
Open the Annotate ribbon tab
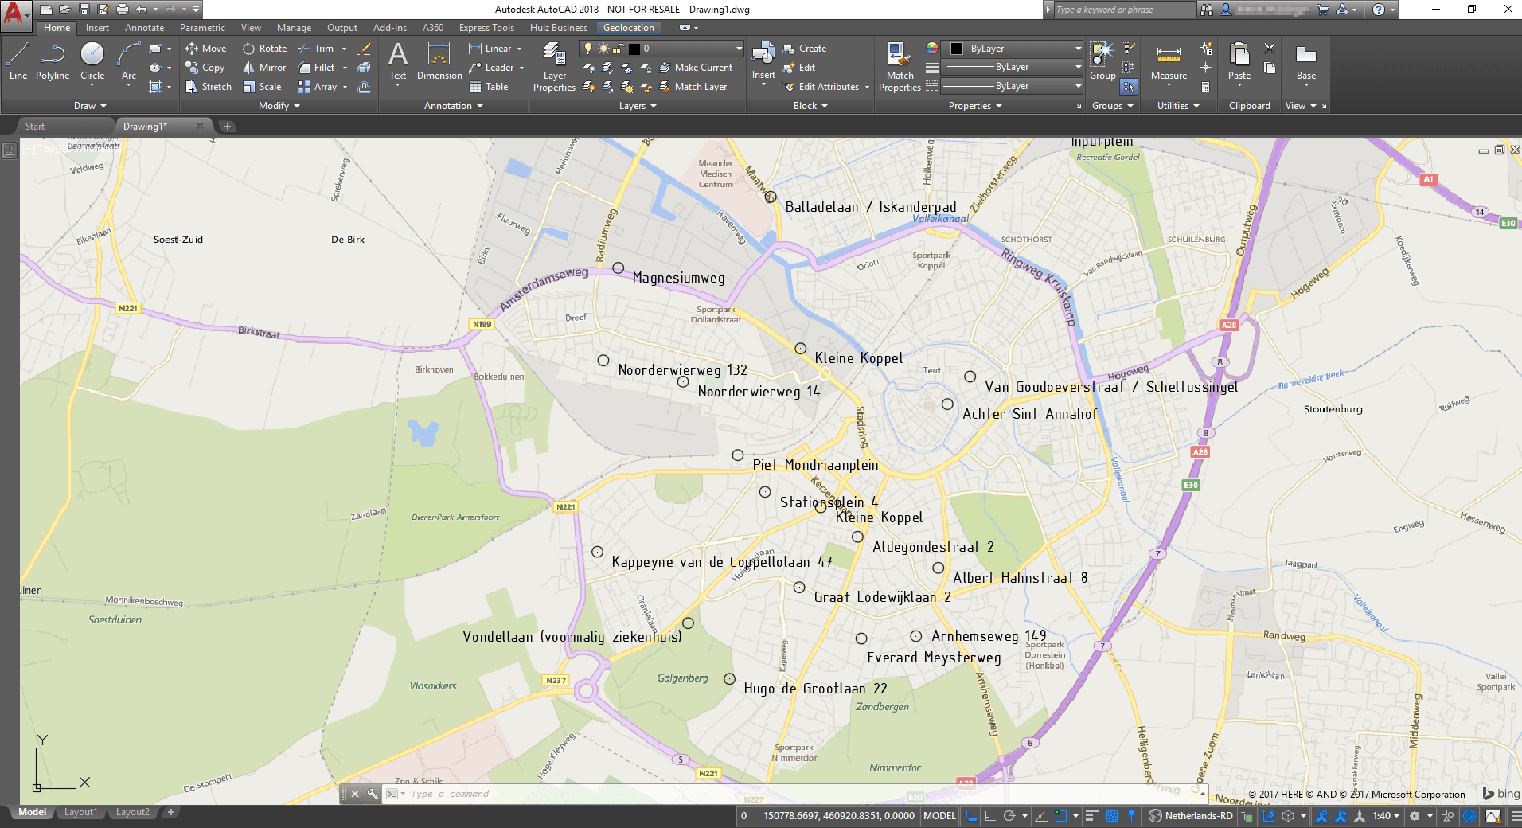[144, 28]
